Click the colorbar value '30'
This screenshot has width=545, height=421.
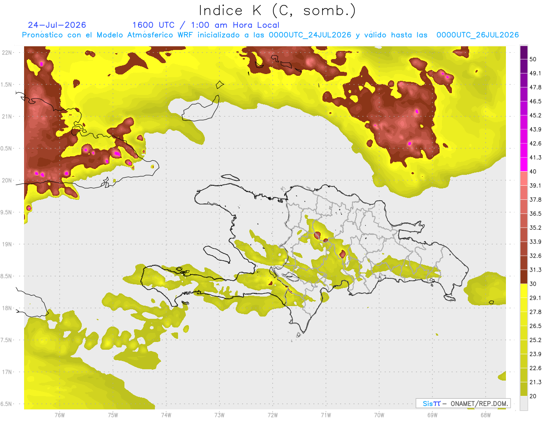click(534, 284)
